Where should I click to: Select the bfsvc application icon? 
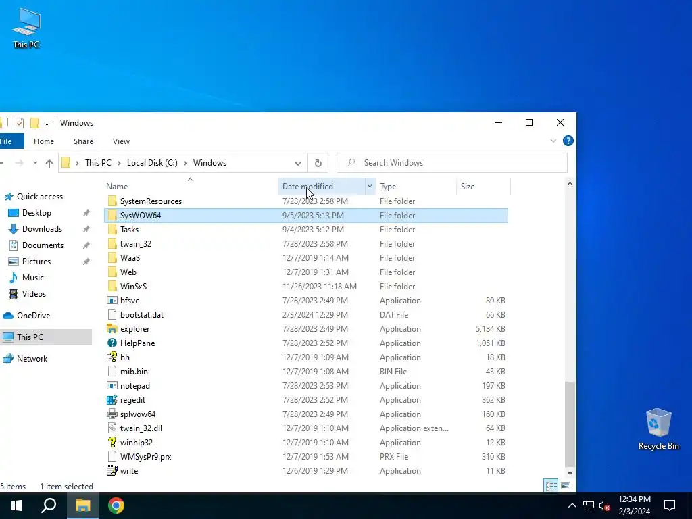[x=112, y=301]
